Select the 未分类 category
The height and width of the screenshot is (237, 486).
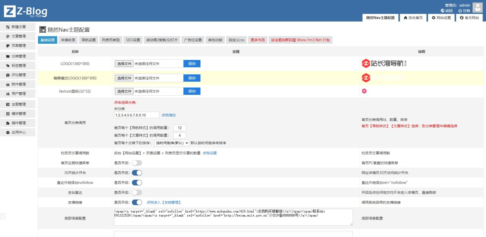tap(120, 109)
